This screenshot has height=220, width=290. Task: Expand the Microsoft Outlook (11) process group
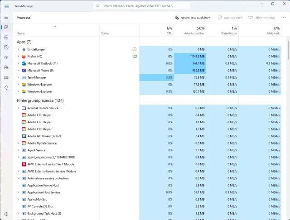[18, 63]
